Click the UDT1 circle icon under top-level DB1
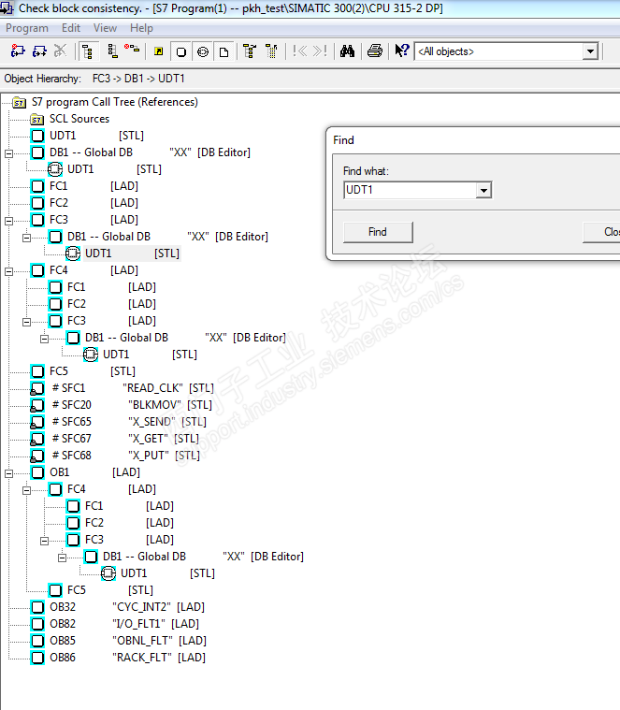This screenshot has height=710, width=620. pos(55,169)
